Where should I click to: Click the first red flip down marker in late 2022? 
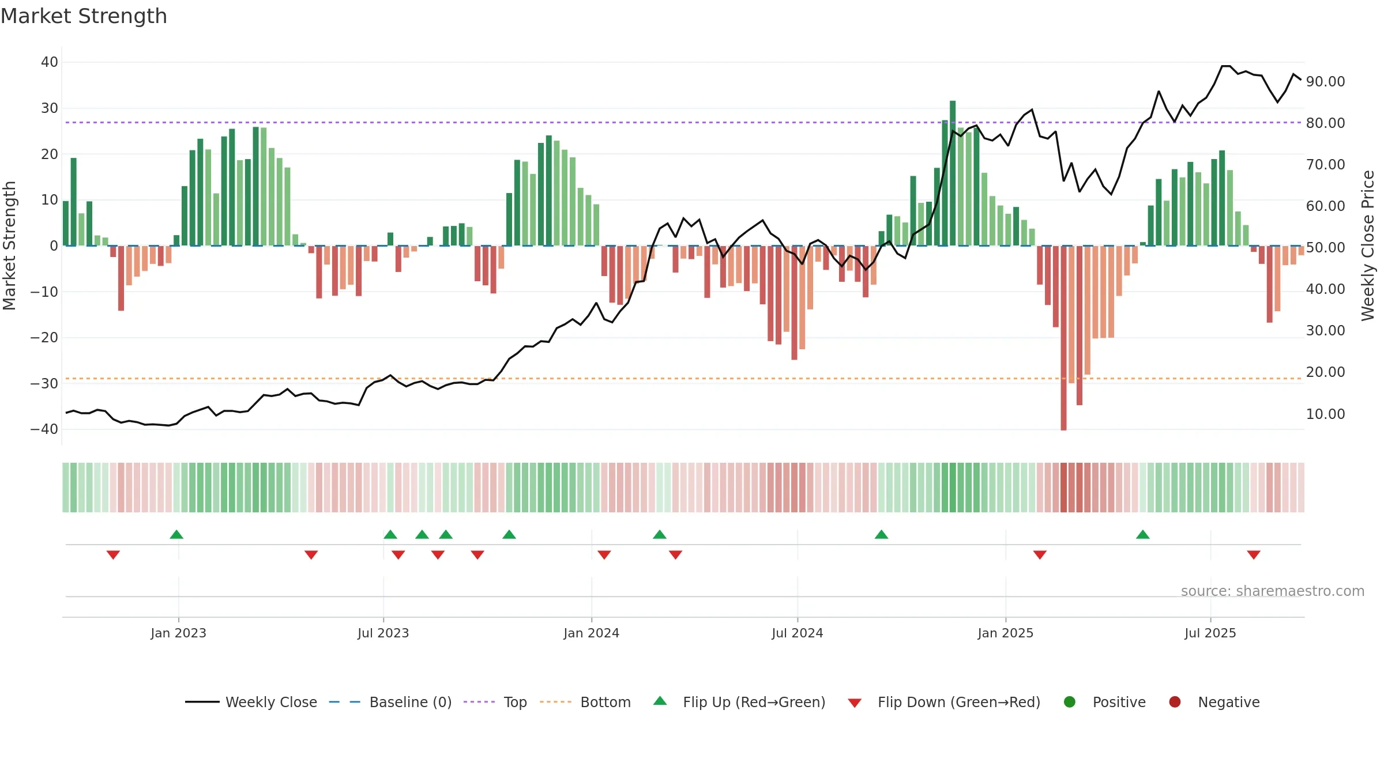point(113,555)
